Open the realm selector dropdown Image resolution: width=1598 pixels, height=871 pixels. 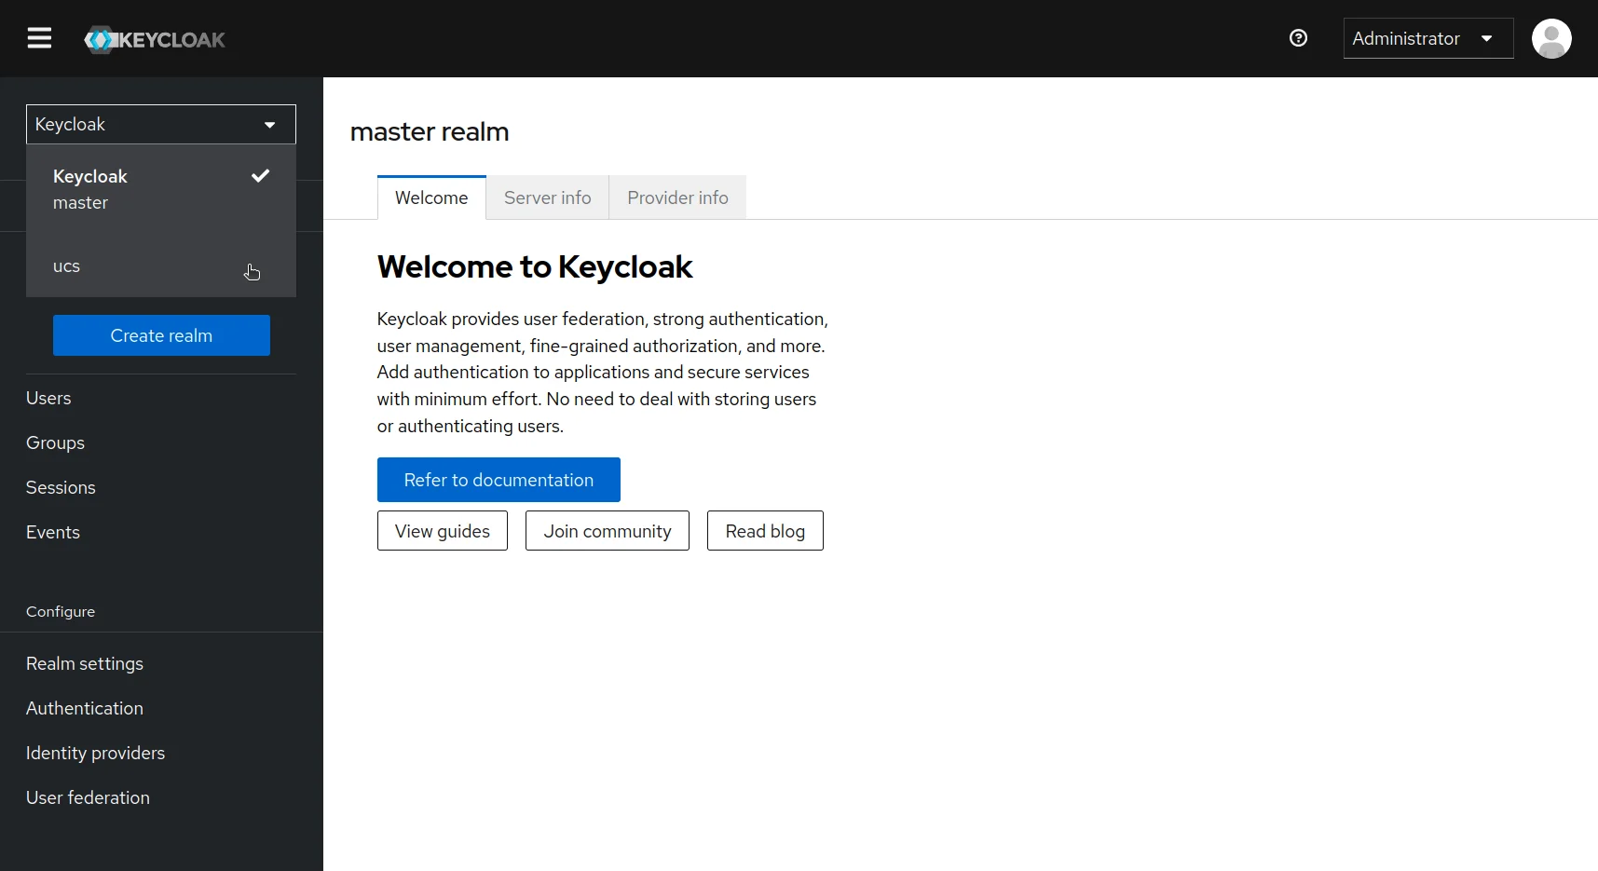click(x=160, y=124)
